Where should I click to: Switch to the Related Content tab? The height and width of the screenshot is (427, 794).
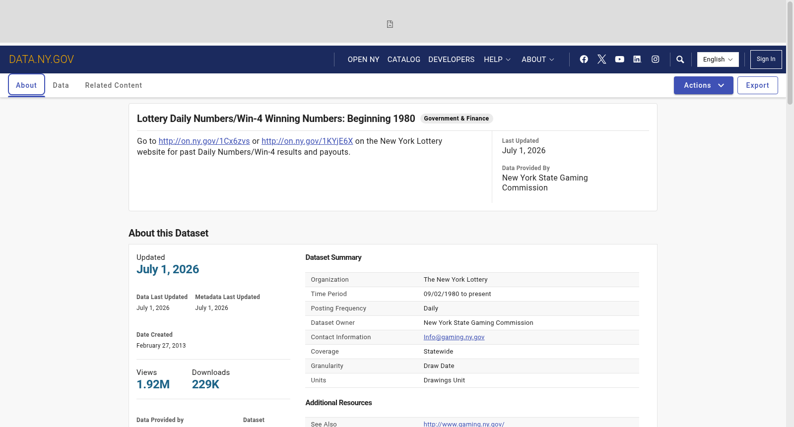[114, 85]
